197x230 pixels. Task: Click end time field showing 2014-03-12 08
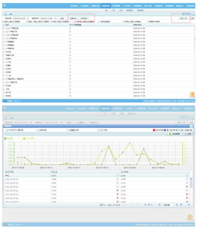pos(47,18)
